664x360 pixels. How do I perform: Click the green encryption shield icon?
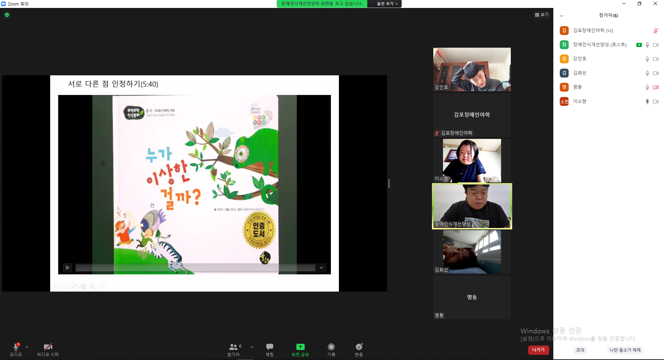tap(7, 15)
